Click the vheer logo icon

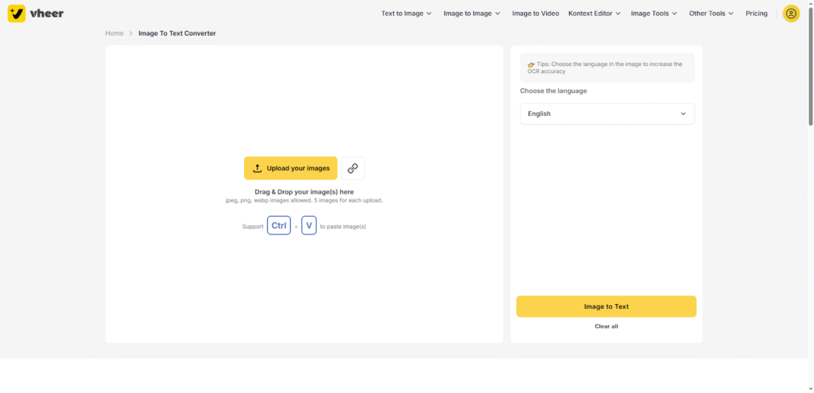[x=17, y=13]
